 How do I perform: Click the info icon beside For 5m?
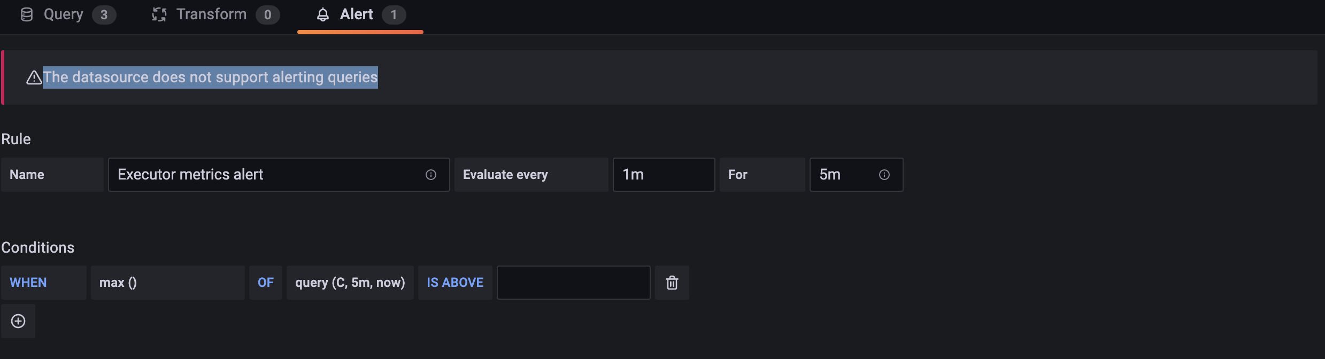tap(884, 175)
